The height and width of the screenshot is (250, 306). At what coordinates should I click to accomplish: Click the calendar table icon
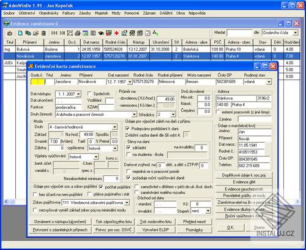click(x=86, y=33)
